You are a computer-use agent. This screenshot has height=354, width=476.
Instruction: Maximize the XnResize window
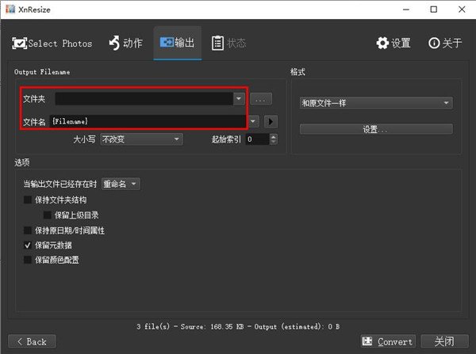(434, 10)
